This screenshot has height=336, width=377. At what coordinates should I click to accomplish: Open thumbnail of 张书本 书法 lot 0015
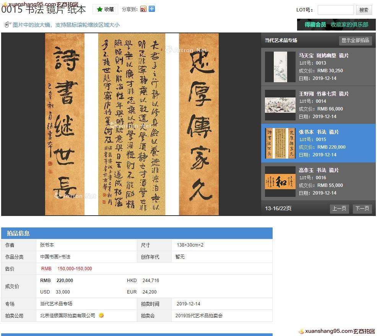tap(280, 143)
